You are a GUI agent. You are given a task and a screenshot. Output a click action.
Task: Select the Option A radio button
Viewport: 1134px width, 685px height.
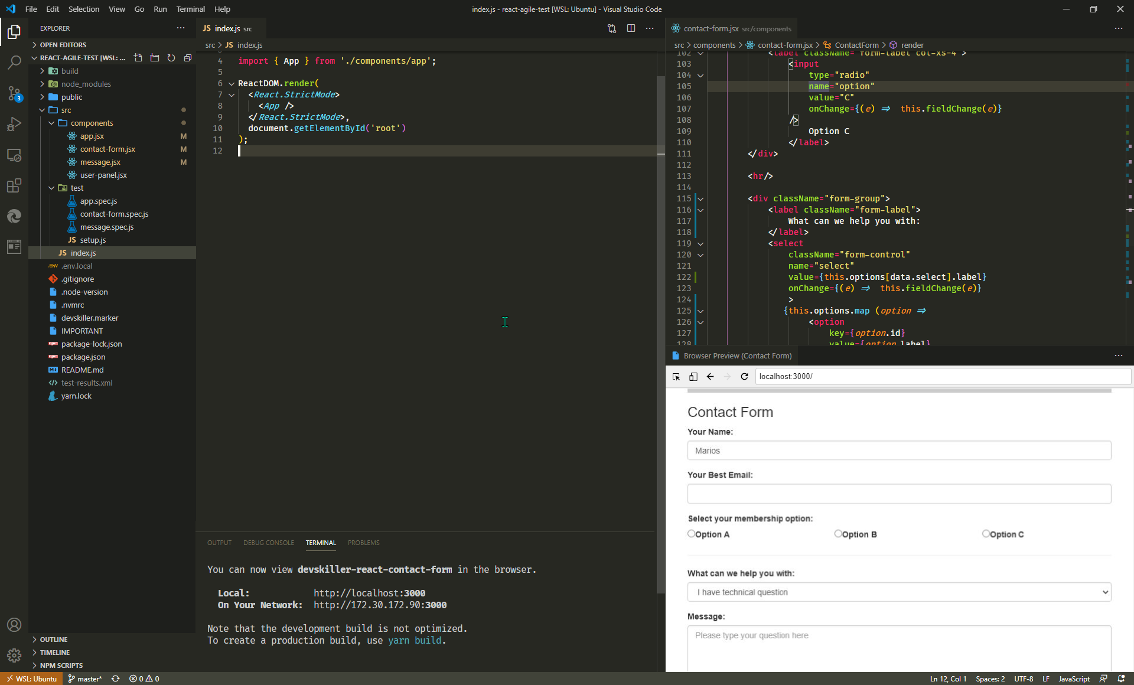(691, 533)
